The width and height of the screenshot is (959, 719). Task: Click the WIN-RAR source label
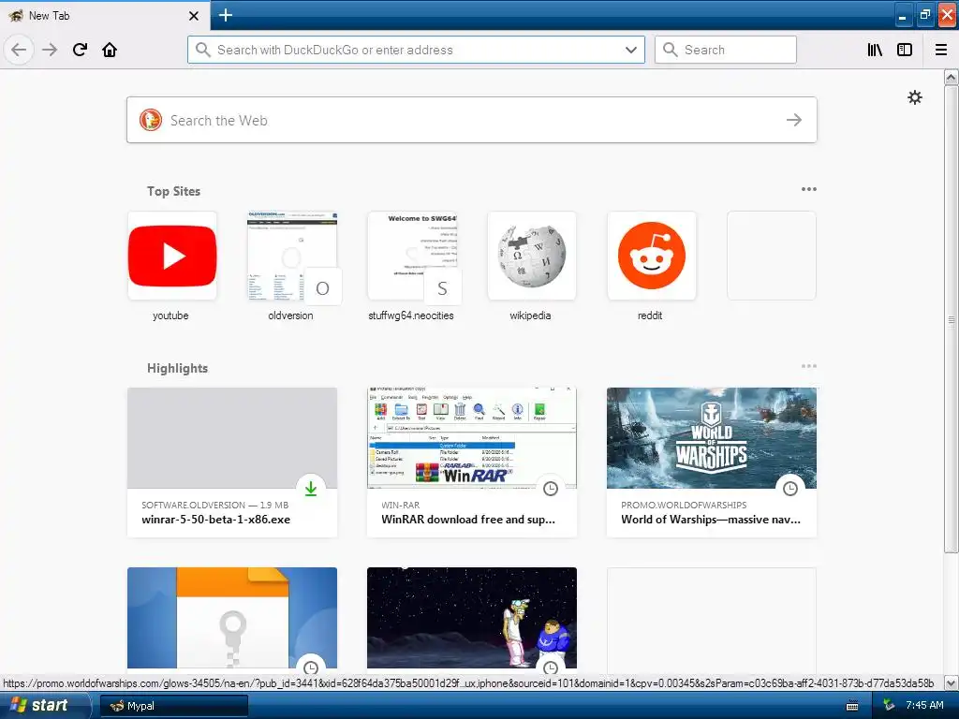click(401, 505)
